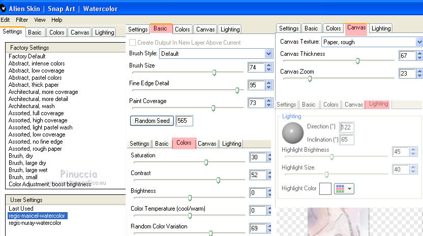Screen dimensions: 423x236
Task: Click the Highlight Brightness slider handle
Action: point(331,157)
